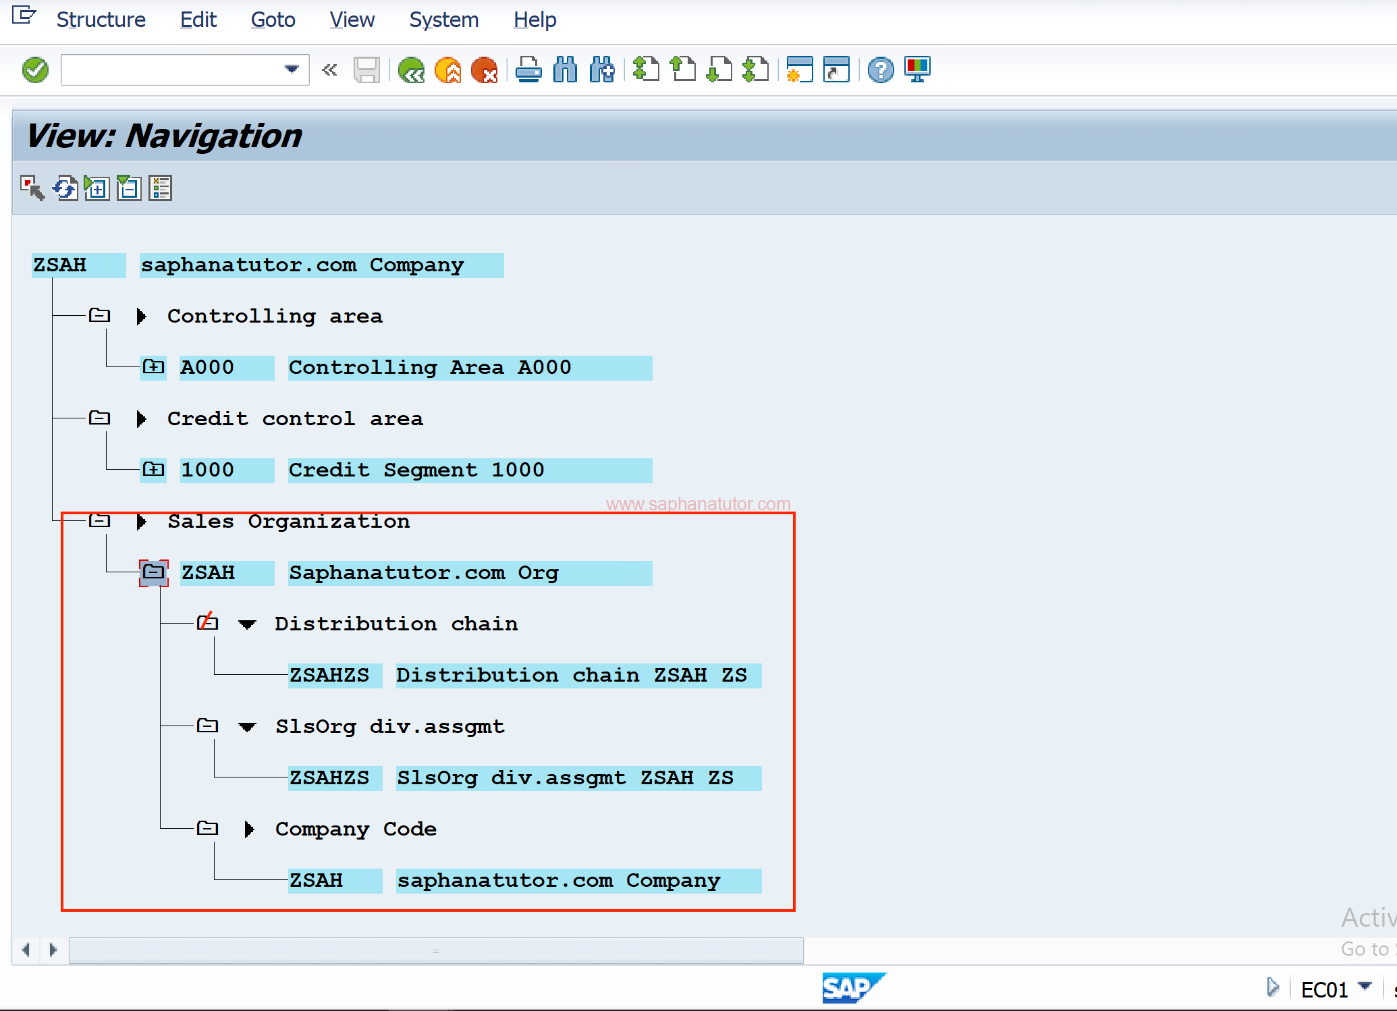
Task: Collapse the Credit control area folder
Action: click(x=99, y=418)
